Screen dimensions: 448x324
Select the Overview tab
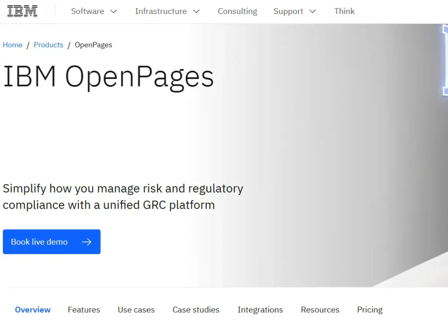(33, 310)
